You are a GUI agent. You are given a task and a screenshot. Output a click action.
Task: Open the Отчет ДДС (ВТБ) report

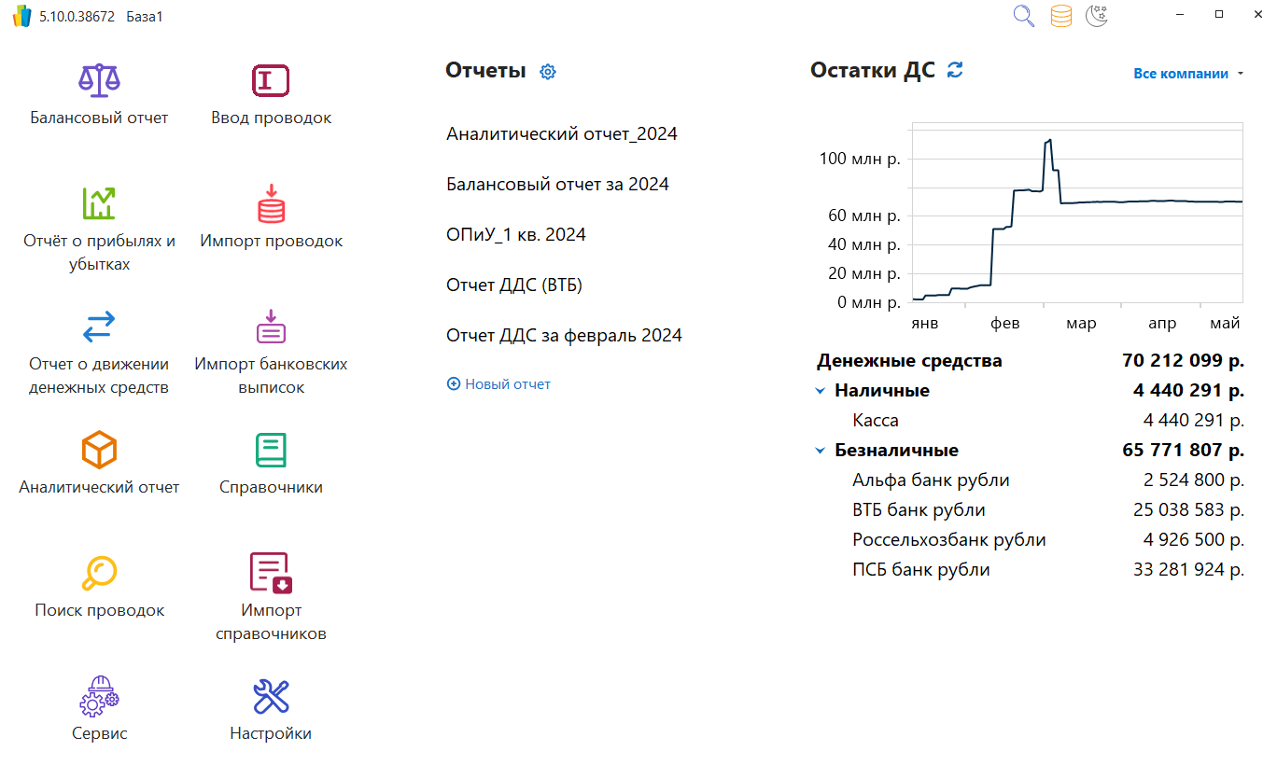tap(514, 285)
